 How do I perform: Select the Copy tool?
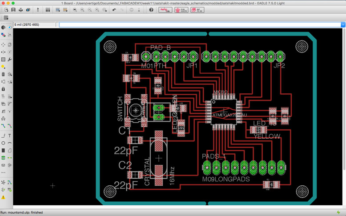pyautogui.click(x=9, y=45)
